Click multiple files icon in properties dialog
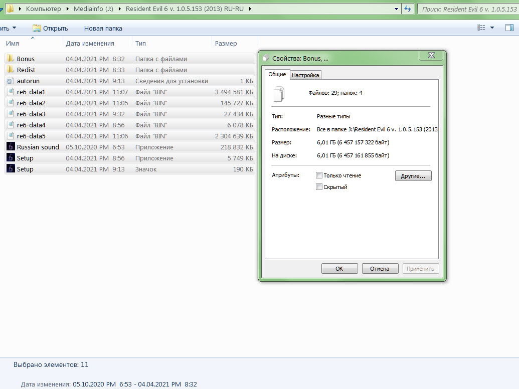The height and width of the screenshot is (389, 519). pos(279,94)
